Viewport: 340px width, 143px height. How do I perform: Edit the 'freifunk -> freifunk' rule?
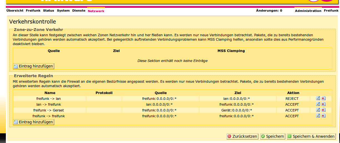[318, 116]
